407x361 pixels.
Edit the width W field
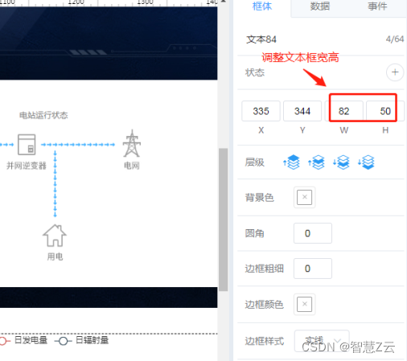coord(344,111)
